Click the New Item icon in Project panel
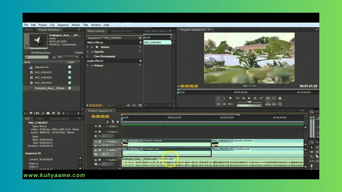The width and height of the screenshot is (342, 192). click(x=53, y=113)
